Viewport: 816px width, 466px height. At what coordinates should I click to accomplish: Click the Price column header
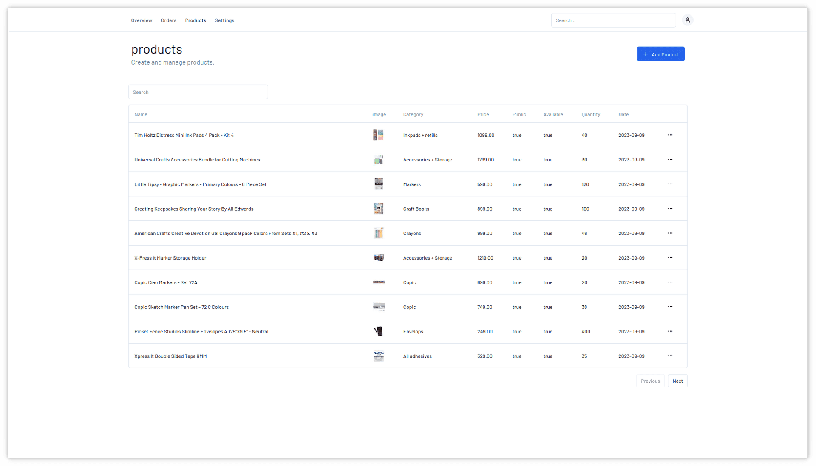(x=483, y=114)
